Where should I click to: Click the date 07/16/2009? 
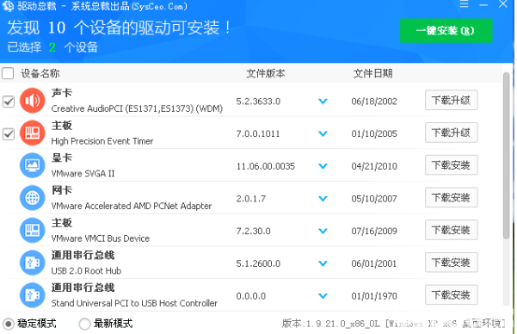pyautogui.click(x=374, y=231)
